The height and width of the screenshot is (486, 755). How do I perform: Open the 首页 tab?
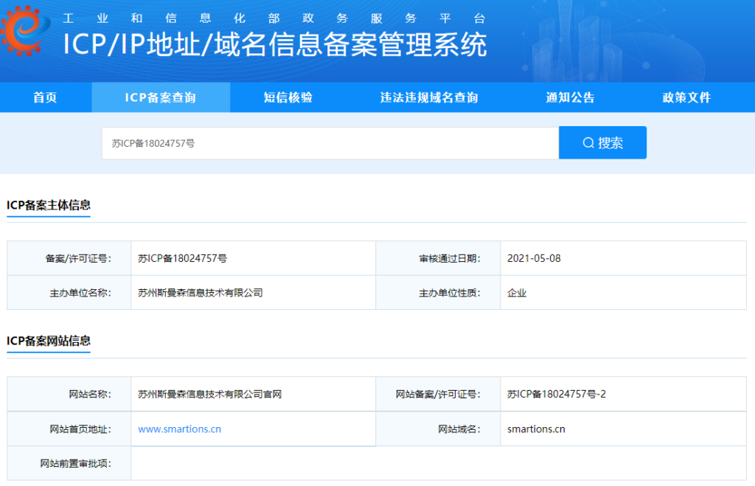[x=45, y=97]
